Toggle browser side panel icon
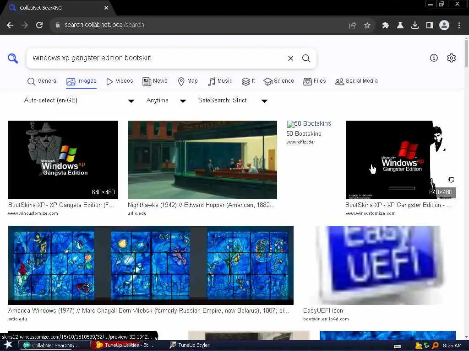The image size is (469, 351). coord(430,26)
